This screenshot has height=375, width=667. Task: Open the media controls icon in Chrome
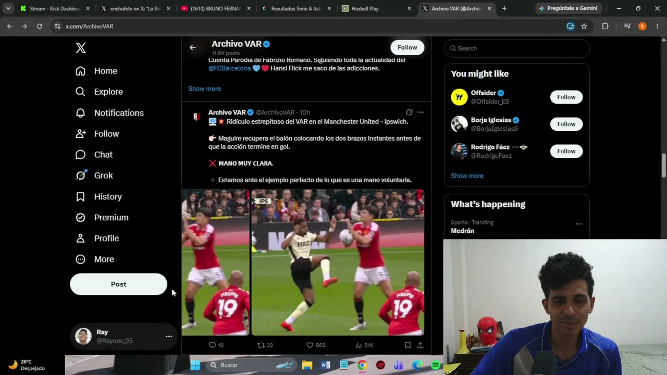(627, 26)
